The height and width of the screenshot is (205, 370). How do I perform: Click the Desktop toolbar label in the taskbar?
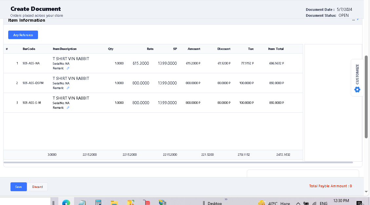[x=215, y=203]
